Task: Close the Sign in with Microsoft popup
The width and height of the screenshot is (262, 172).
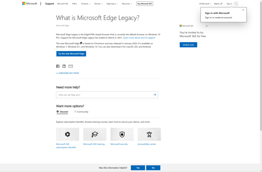Action: (243, 10)
